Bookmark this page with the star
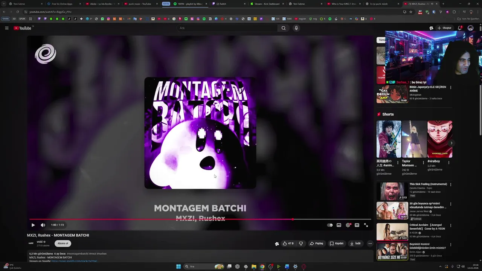Image resolution: width=482 pixels, height=271 pixels. (x=411, y=12)
